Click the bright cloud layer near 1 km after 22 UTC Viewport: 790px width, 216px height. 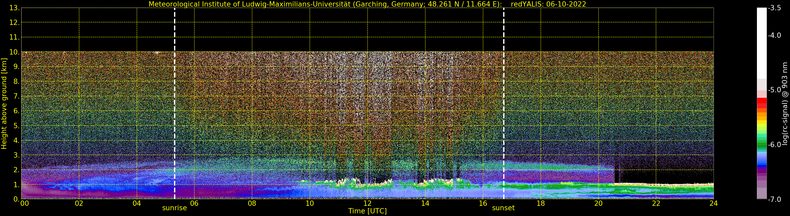tap(684, 185)
